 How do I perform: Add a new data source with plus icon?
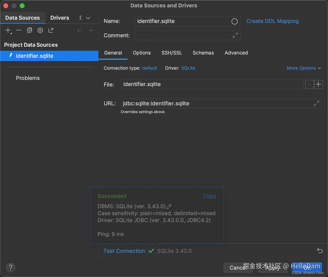pos(8,30)
